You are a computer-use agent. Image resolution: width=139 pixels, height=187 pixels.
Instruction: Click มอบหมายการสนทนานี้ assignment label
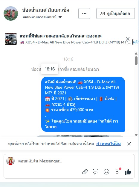pyautogui.click(x=39, y=17)
